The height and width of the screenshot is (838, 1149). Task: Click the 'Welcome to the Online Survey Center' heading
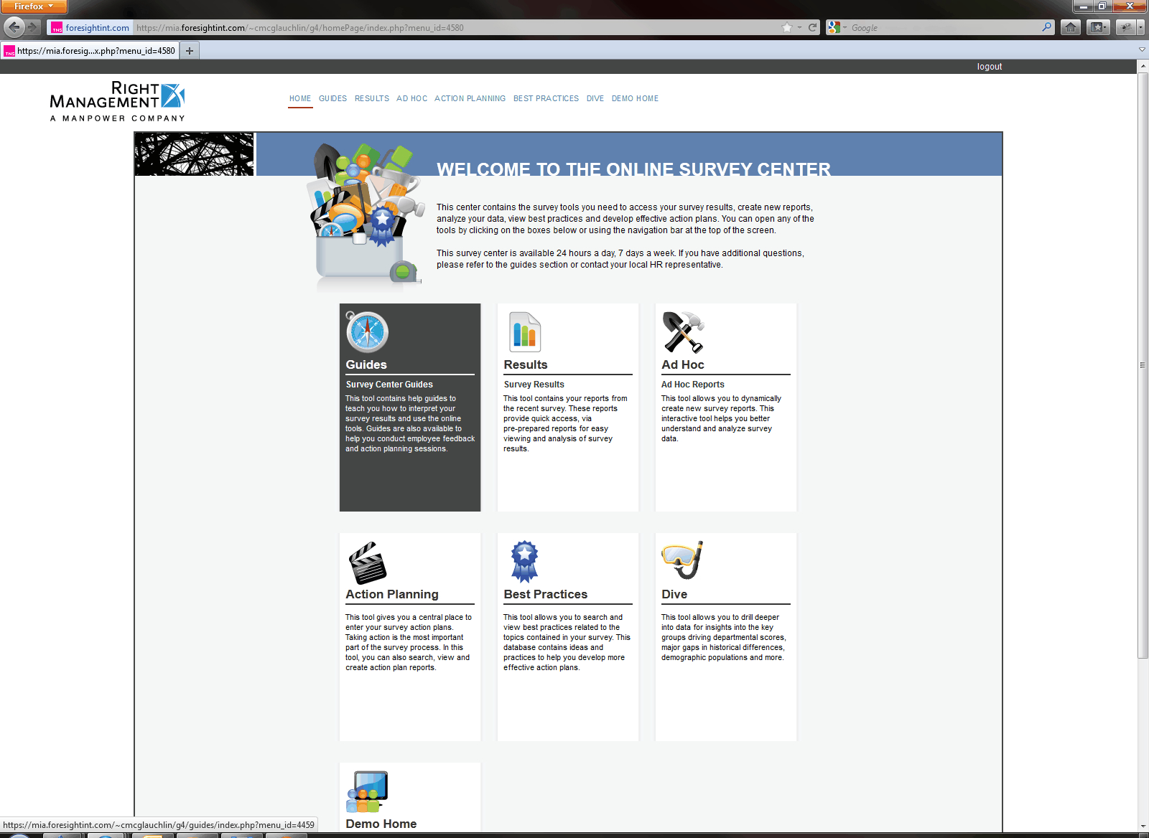(x=633, y=169)
